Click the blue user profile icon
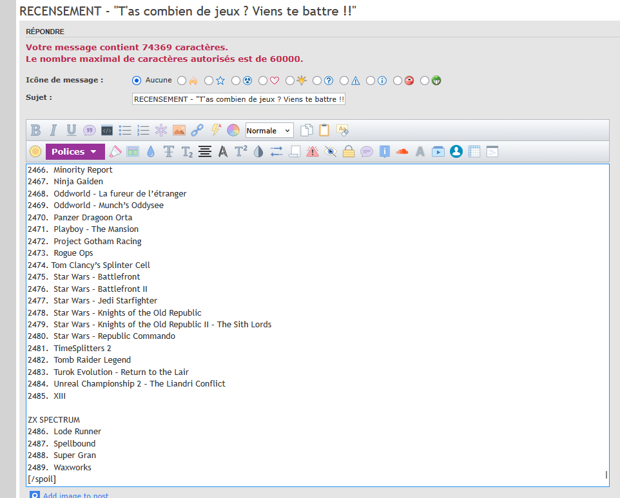 pos(456,151)
